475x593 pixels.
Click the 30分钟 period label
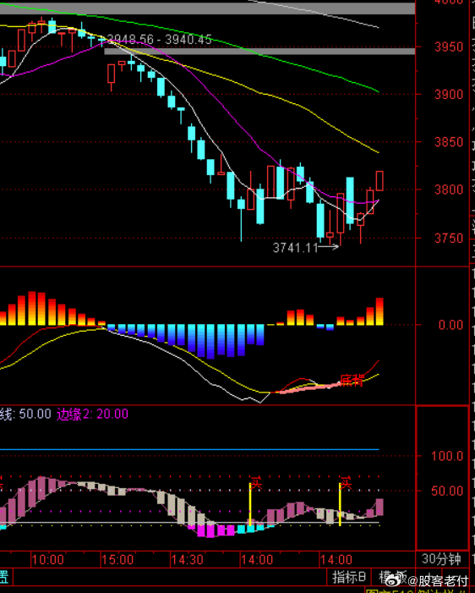coord(441,559)
